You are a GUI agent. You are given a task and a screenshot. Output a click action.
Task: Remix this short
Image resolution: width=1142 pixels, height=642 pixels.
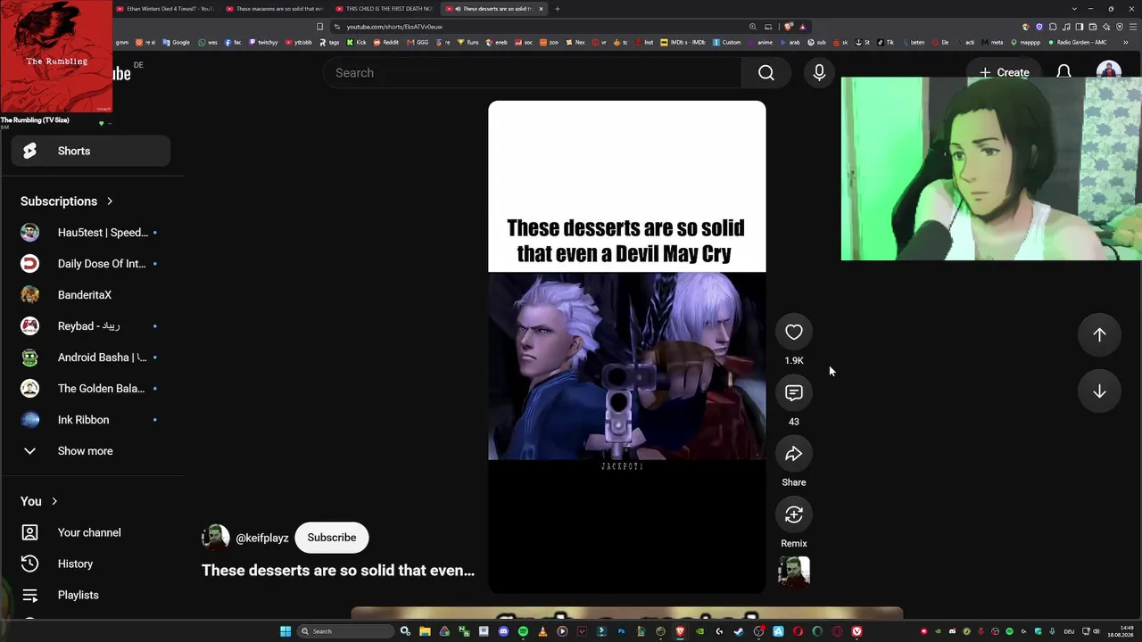click(x=793, y=514)
